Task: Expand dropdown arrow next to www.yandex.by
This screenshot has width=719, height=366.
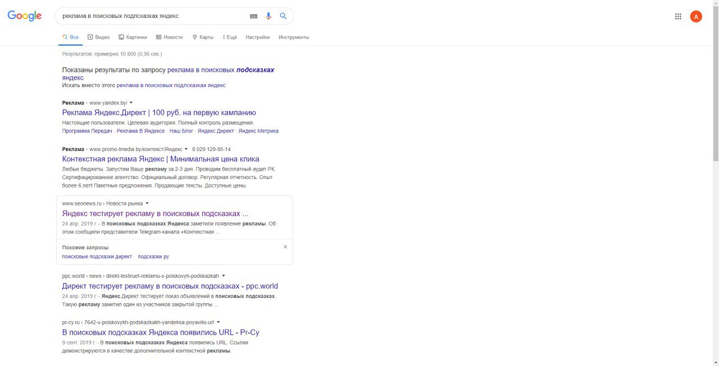Action: click(x=131, y=103)
